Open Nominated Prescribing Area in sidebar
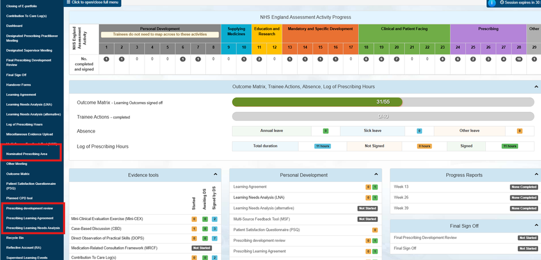The image size is (541, 260). click(27, 154)
